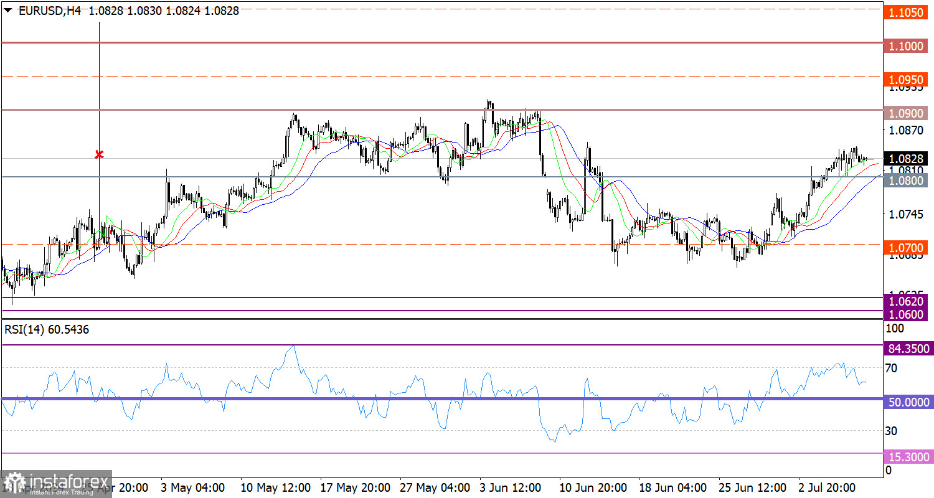Click the RSI 70 axis tick

point(892,368)
